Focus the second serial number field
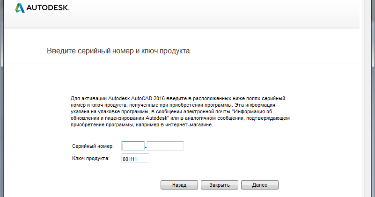375x197 pixels. click(165, 146)
